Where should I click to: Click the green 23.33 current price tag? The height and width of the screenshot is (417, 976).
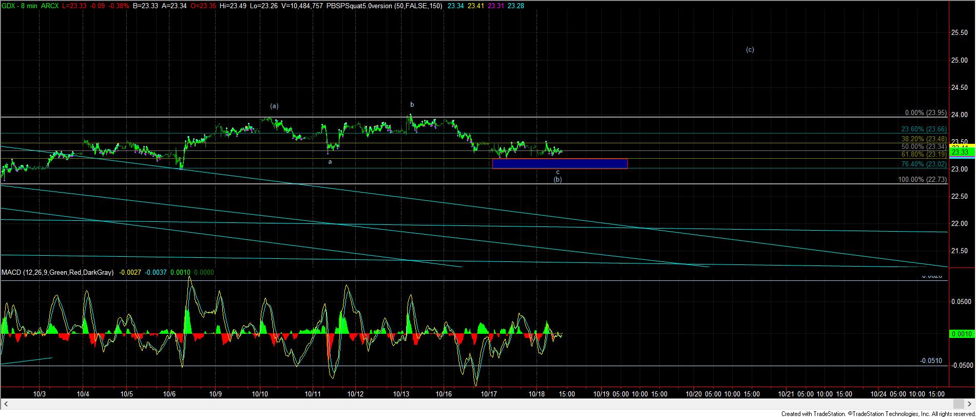point(960,153)
